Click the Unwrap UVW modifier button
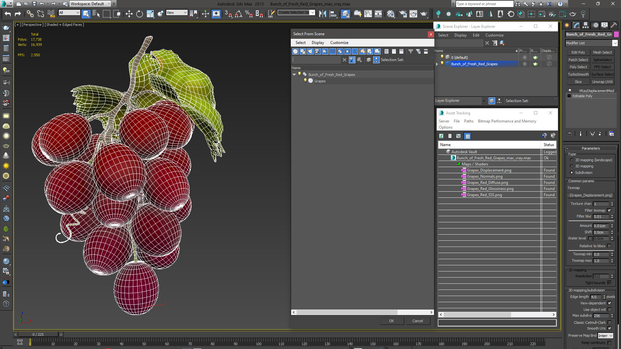 (x=602, y=82)
